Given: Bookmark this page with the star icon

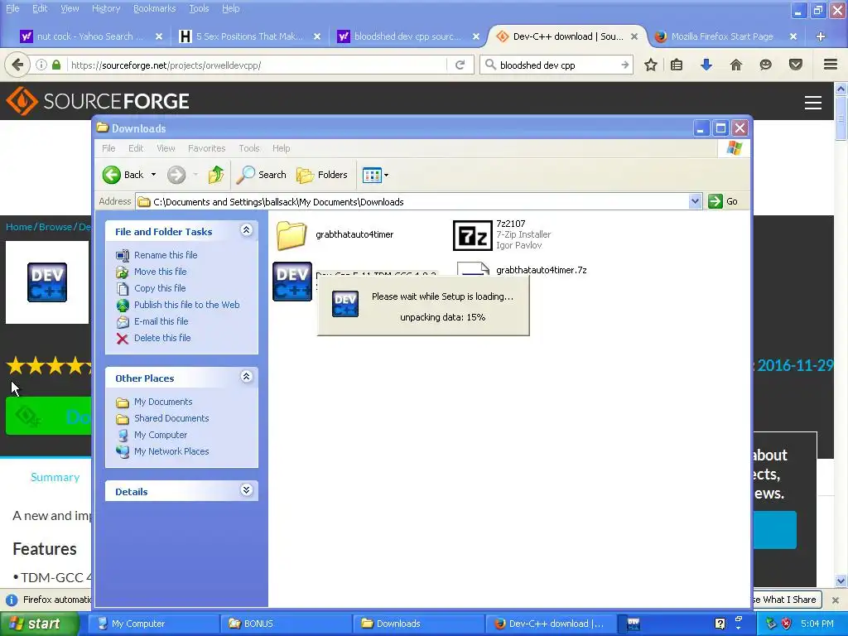Looking at the screenshot, I should pyautogui.click(x=651, y=65).
